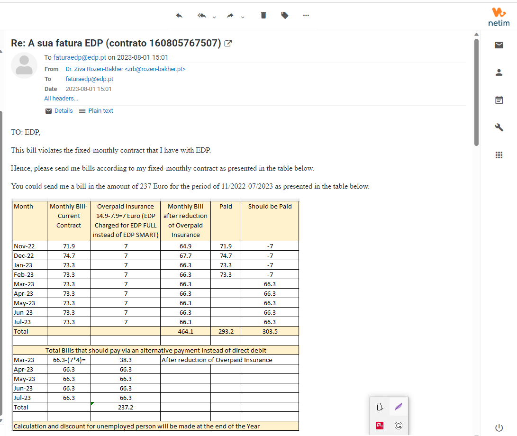
Task: Open the Reply all options dropdown
Action: point(214,17)
